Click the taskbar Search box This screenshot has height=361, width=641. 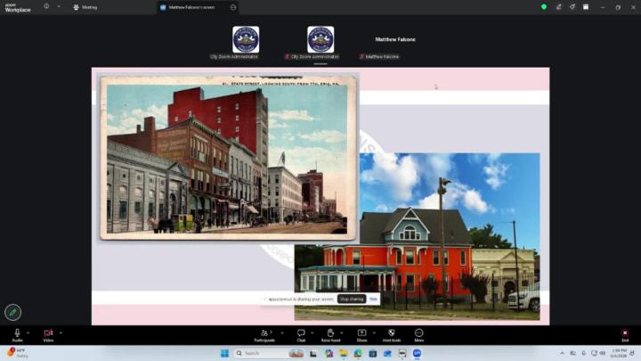pyautogui.click(x=269, y=353)
